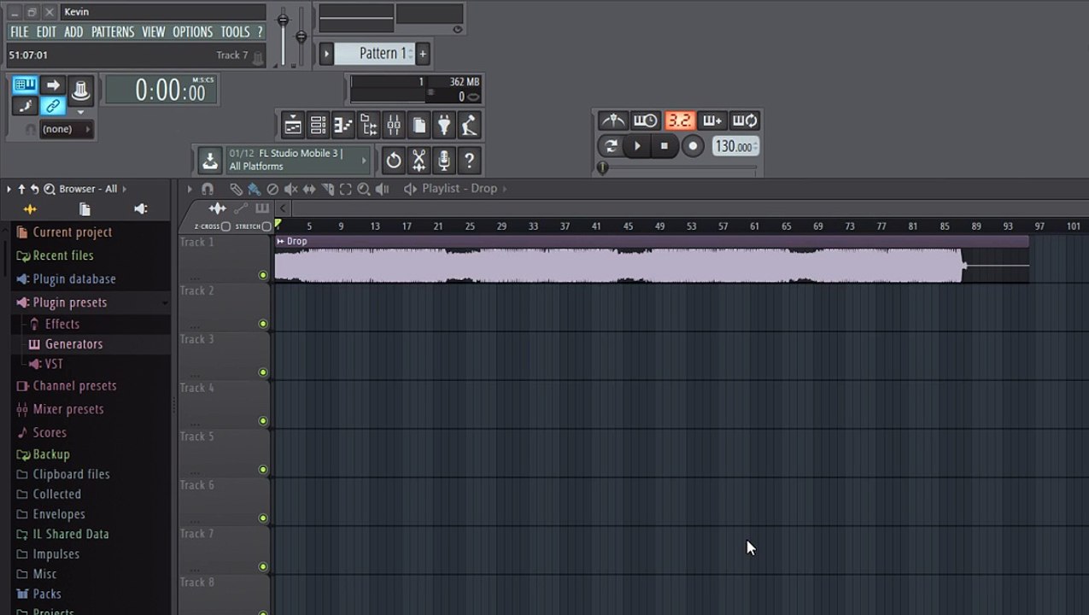The image size is (1089, 615).
Task: Open the Channel Rack view button
Action: pyautogui.click(x=318, y=126)
